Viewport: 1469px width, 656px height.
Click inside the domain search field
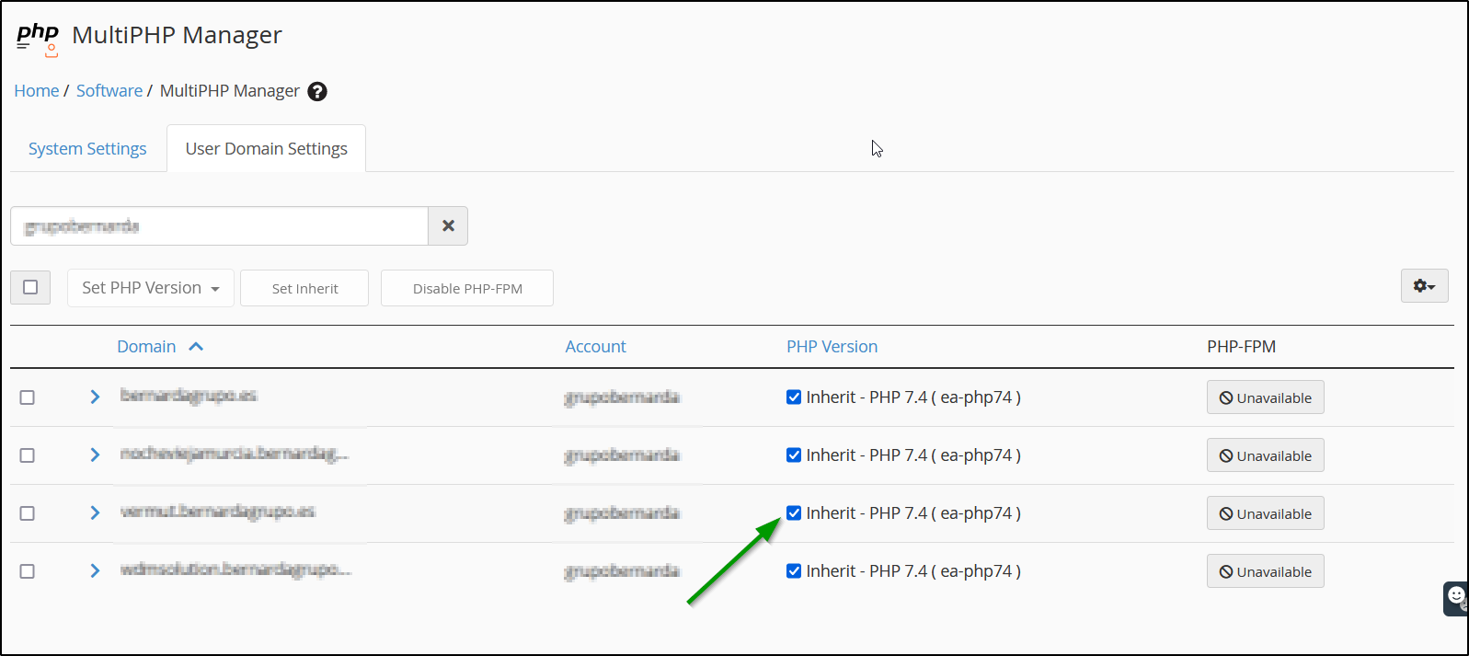point(219,226)
